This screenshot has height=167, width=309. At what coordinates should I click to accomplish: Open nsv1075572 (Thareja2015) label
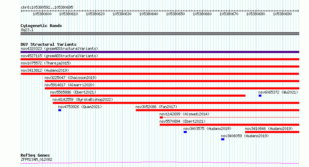tap(46, 63)
